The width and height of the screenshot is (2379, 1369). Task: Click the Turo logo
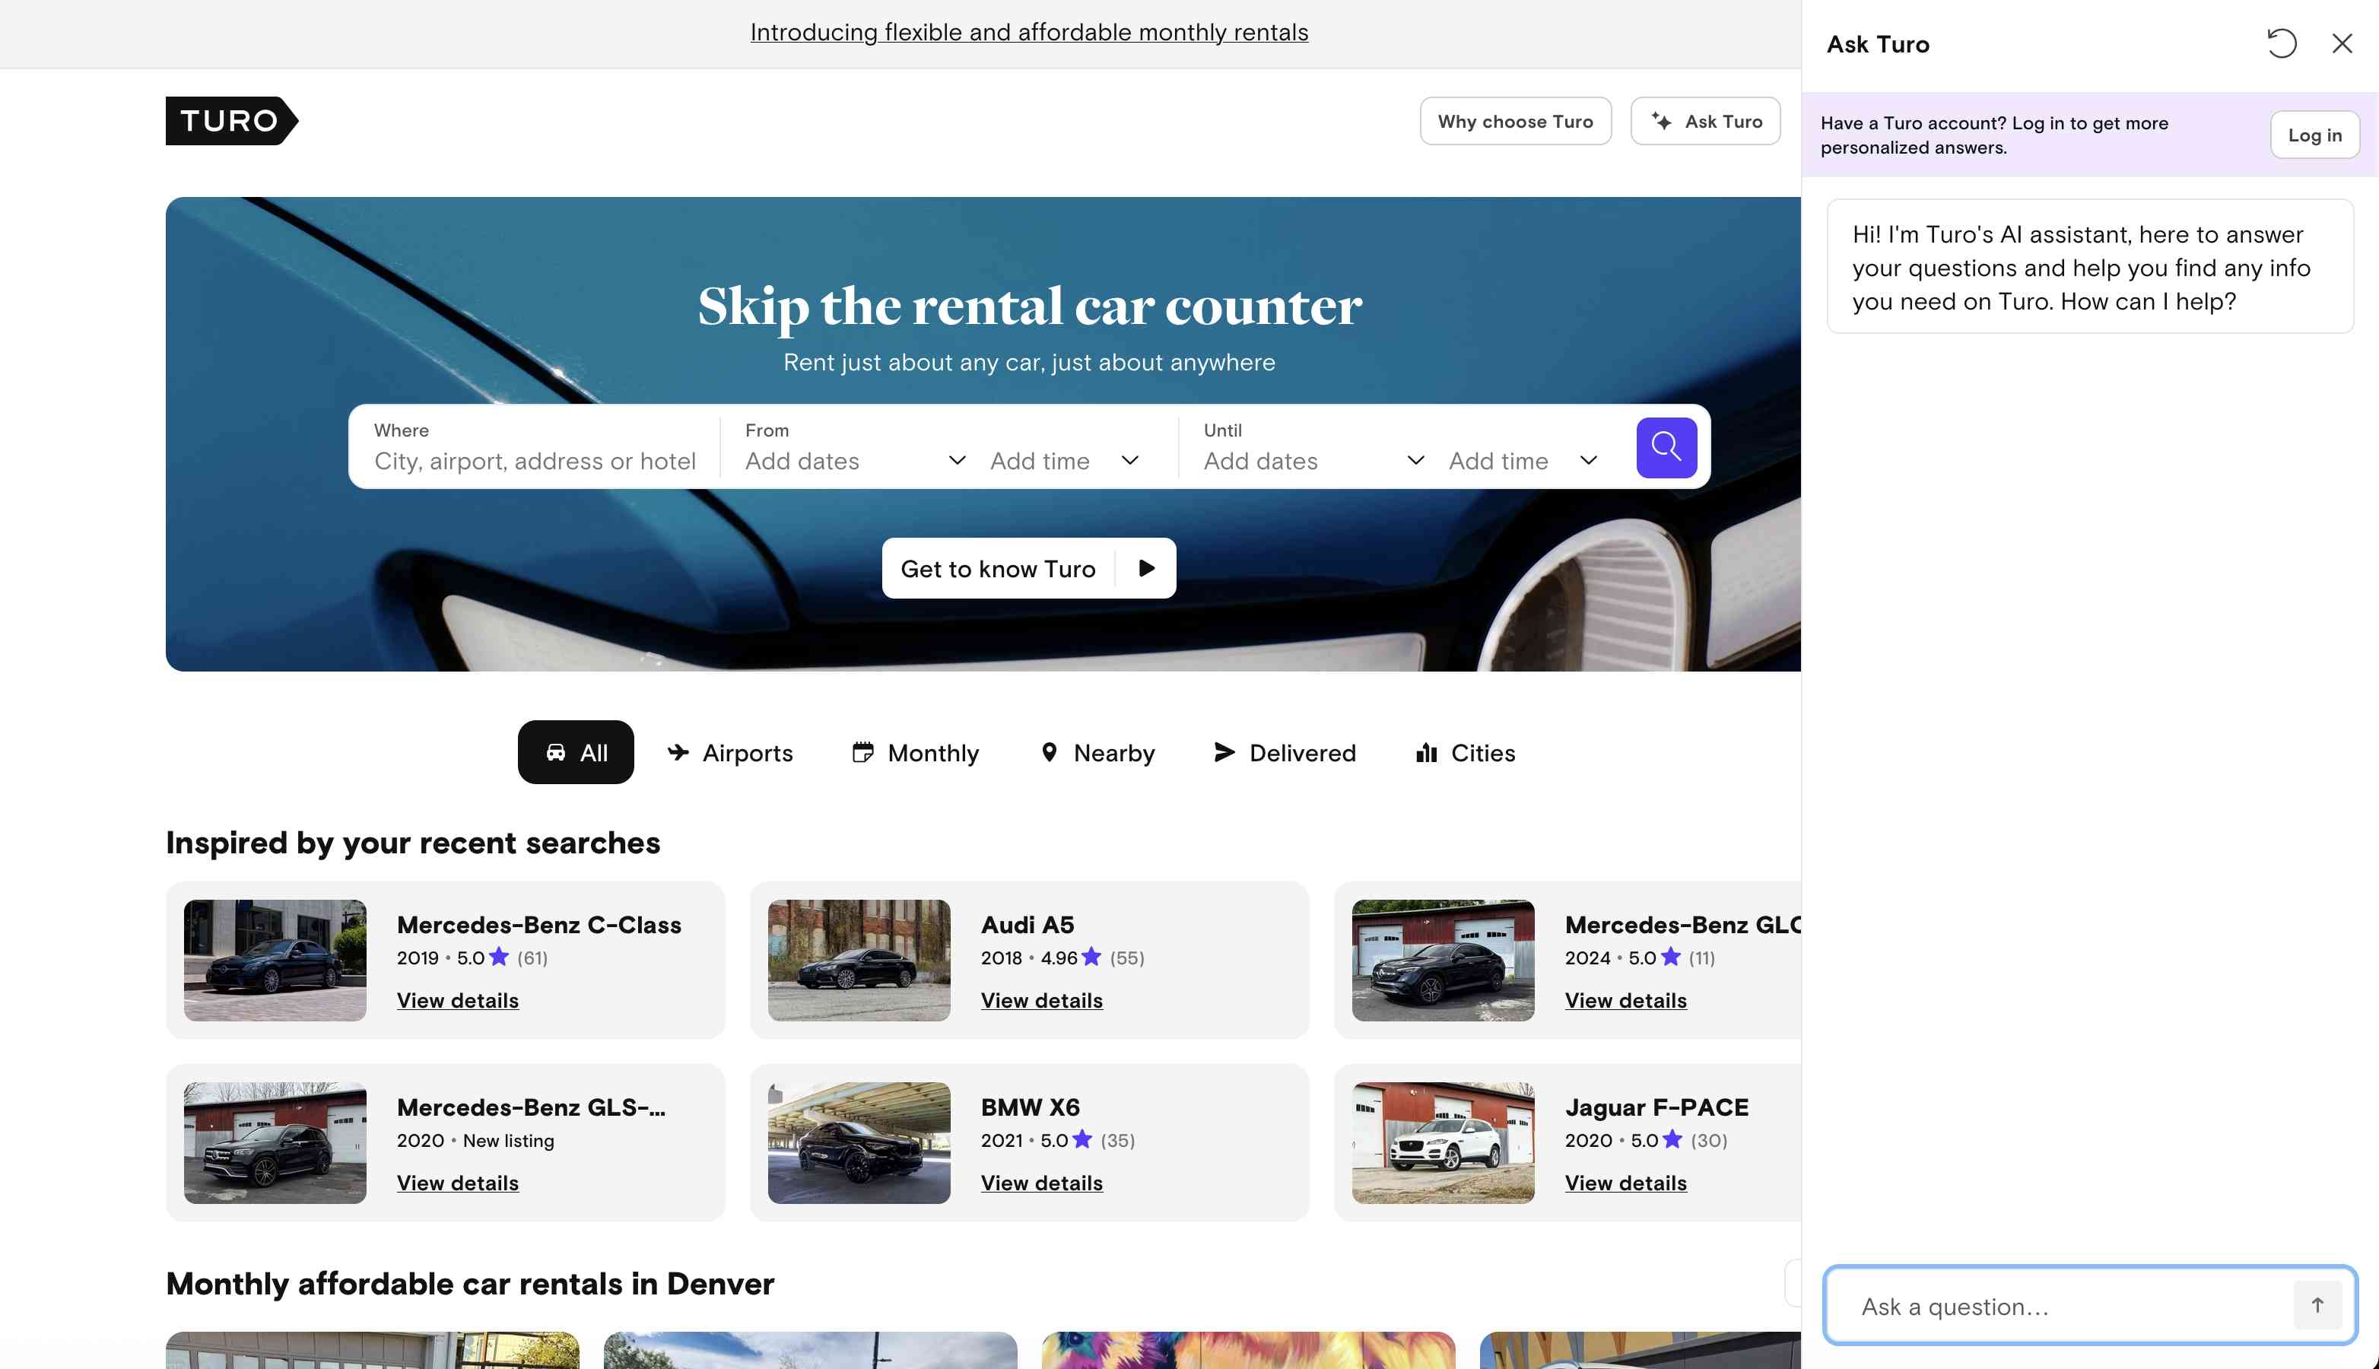(231, 121)
